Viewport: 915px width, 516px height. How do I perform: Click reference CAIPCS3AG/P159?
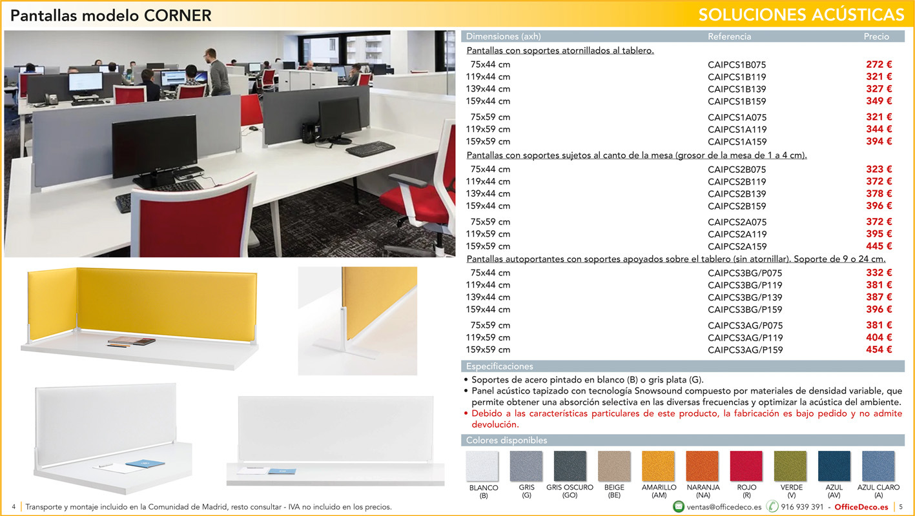tap(745, 350)
